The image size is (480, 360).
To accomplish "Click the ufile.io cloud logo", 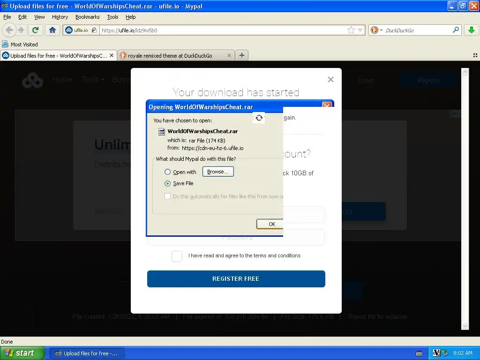I will point(32,80).
